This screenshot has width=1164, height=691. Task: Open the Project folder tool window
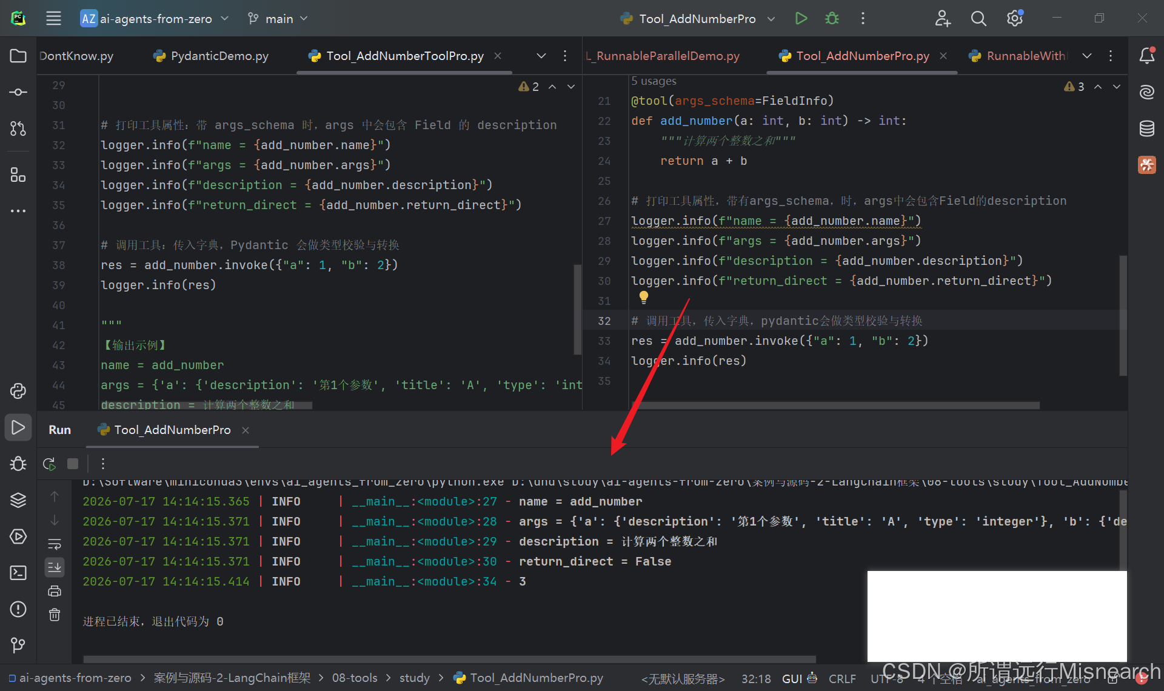point(18,56)
